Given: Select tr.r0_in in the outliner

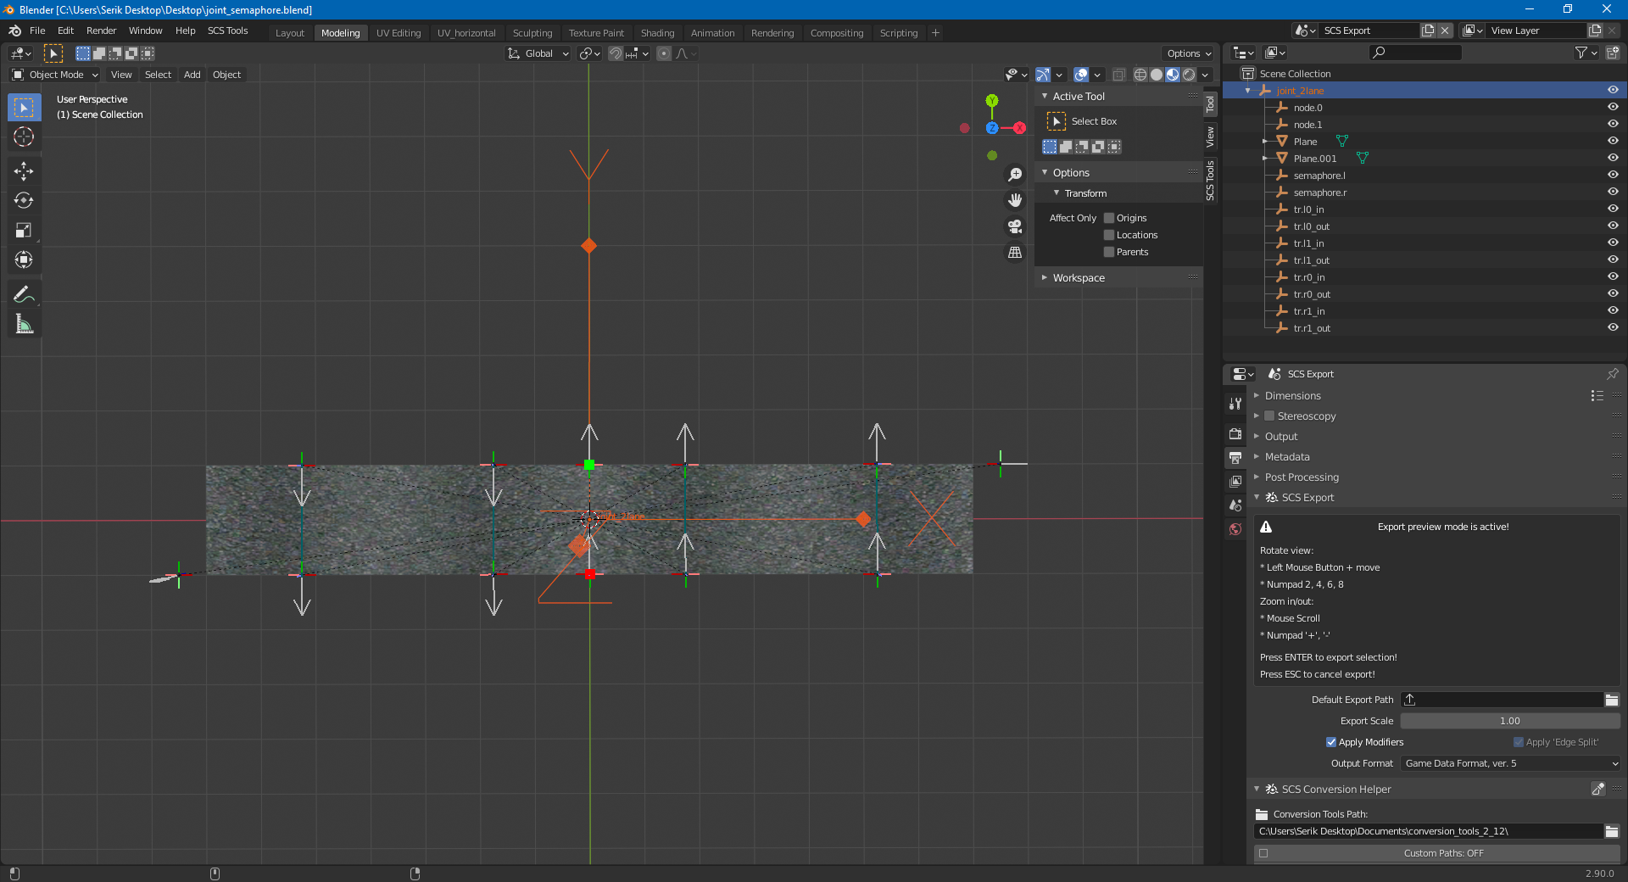Looking at the screenshot, I should pyautogui.click(x=1309, y=277).
